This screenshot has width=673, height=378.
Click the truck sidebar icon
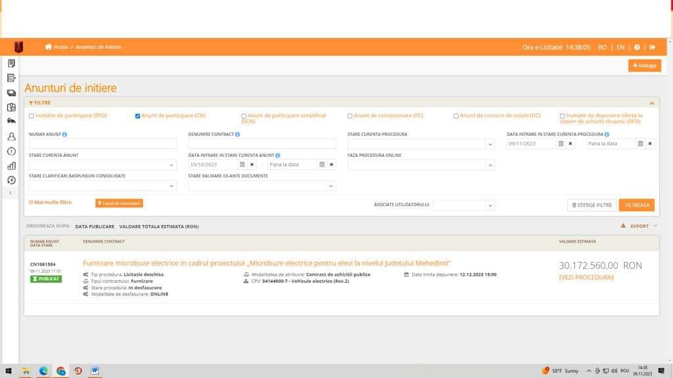[x=12, y=121]
